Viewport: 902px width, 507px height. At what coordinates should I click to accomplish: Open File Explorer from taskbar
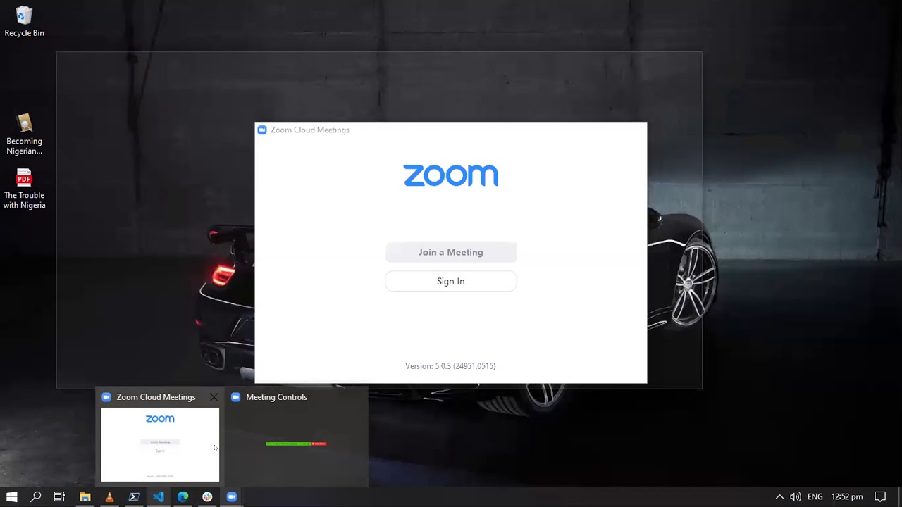[x=85, y=496]
